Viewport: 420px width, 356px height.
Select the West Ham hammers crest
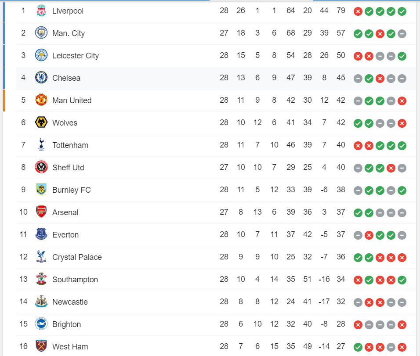[x=41, y=346]
